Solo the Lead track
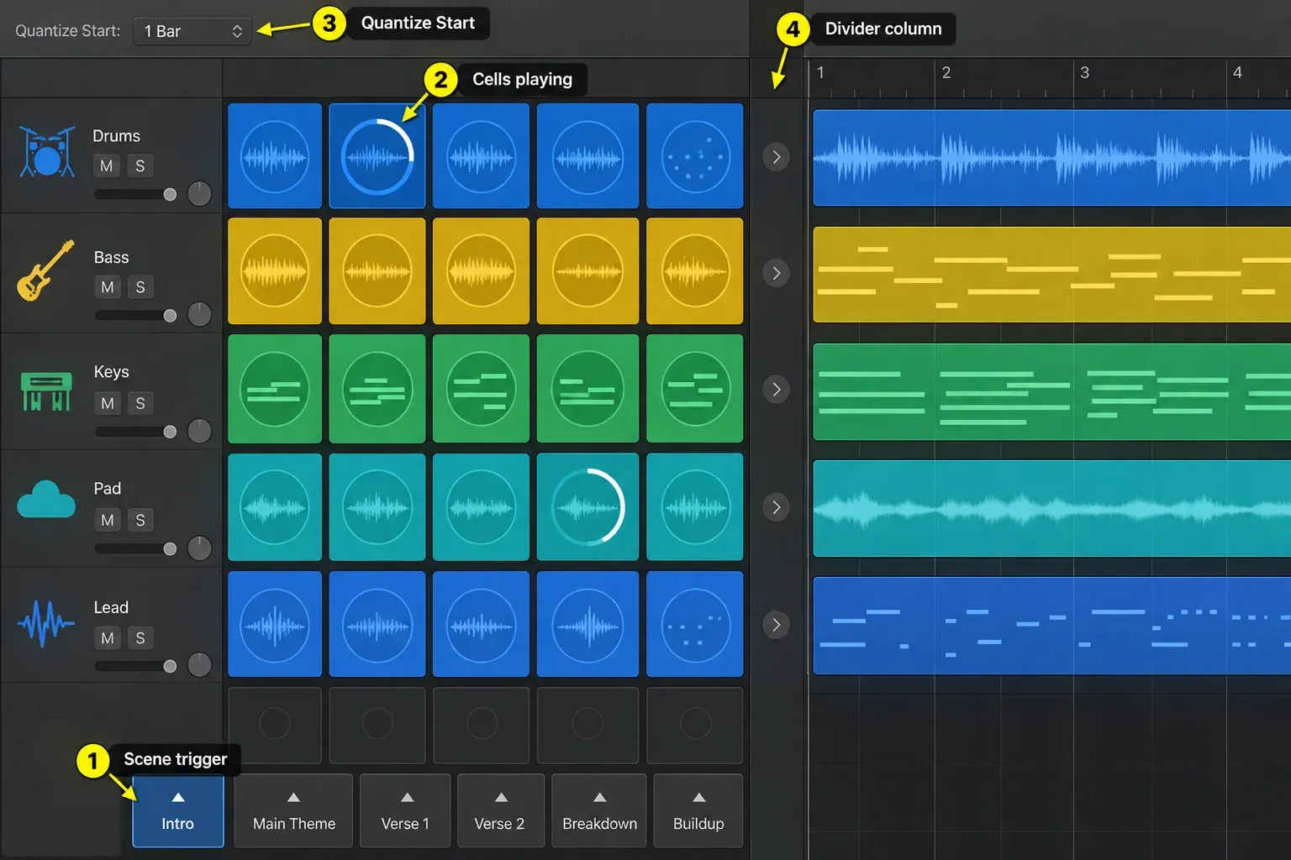Image resolution: width=1291 pixels, height=860 pixels. (140, 638)
